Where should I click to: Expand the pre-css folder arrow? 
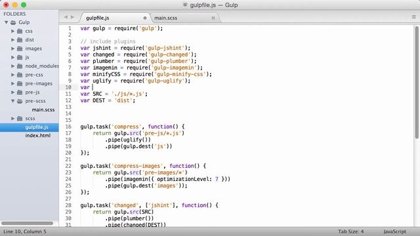[x=12, y=75]
